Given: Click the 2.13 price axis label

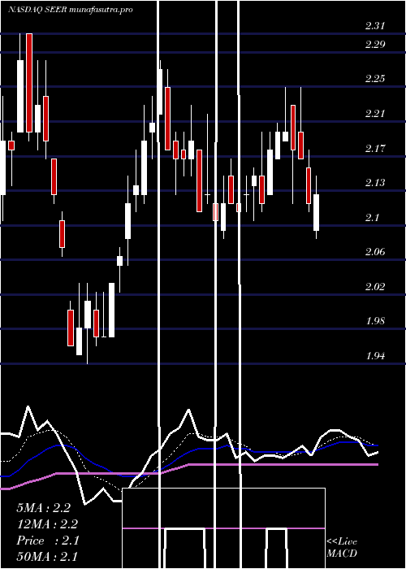Looking at the screenshot, I should [374, 183].
